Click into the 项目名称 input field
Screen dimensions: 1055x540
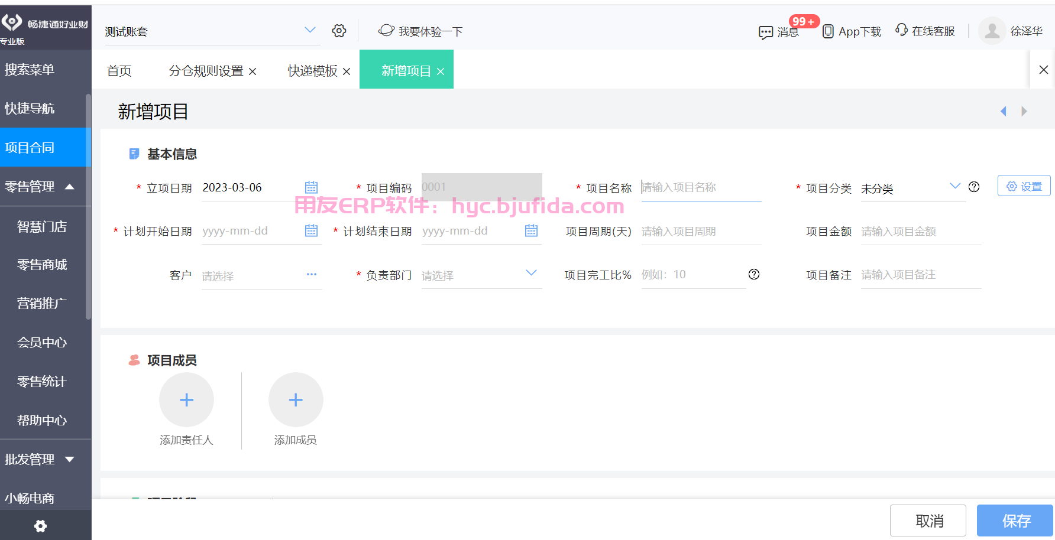(x=701, y=187)
